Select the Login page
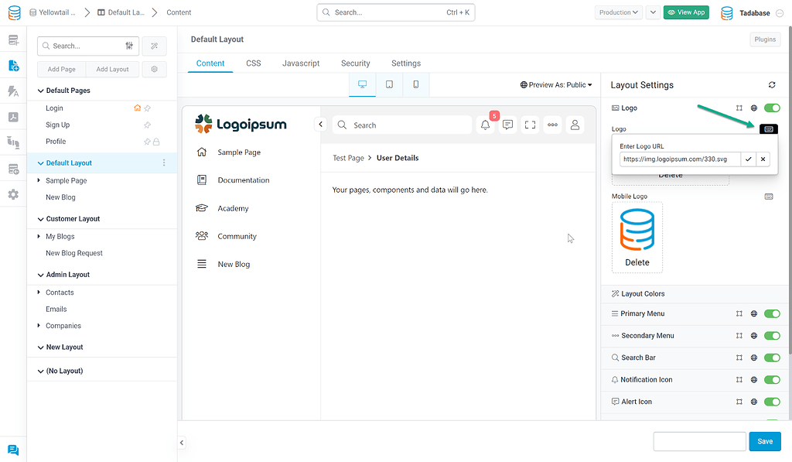The height and width of the screenshot is (462, 792). (x=55, y=108)
